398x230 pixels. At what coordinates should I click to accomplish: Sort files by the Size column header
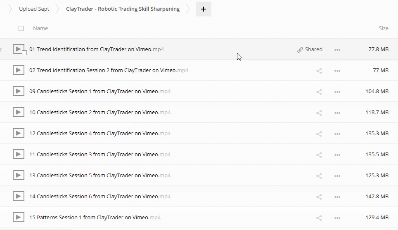pos(383,28)
